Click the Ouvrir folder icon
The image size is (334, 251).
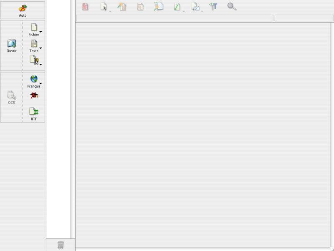(x=12, y=43)
